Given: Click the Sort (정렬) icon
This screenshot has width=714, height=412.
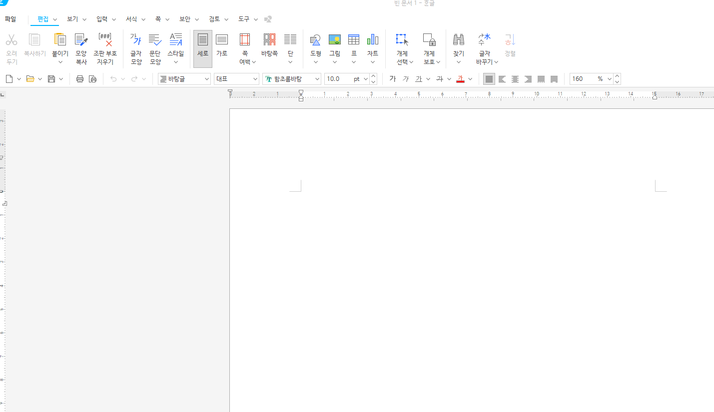Looking at the screenshot, I should click(510, 40).
